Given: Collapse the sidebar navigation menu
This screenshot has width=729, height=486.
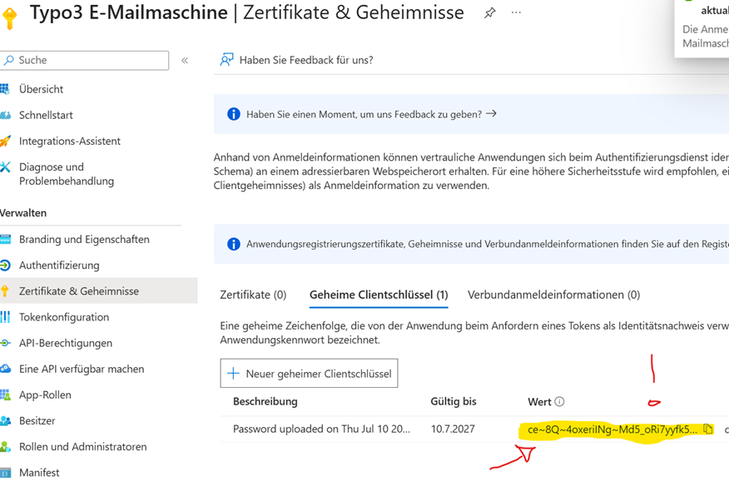Looking at the screenshot, I should (185, 61).
